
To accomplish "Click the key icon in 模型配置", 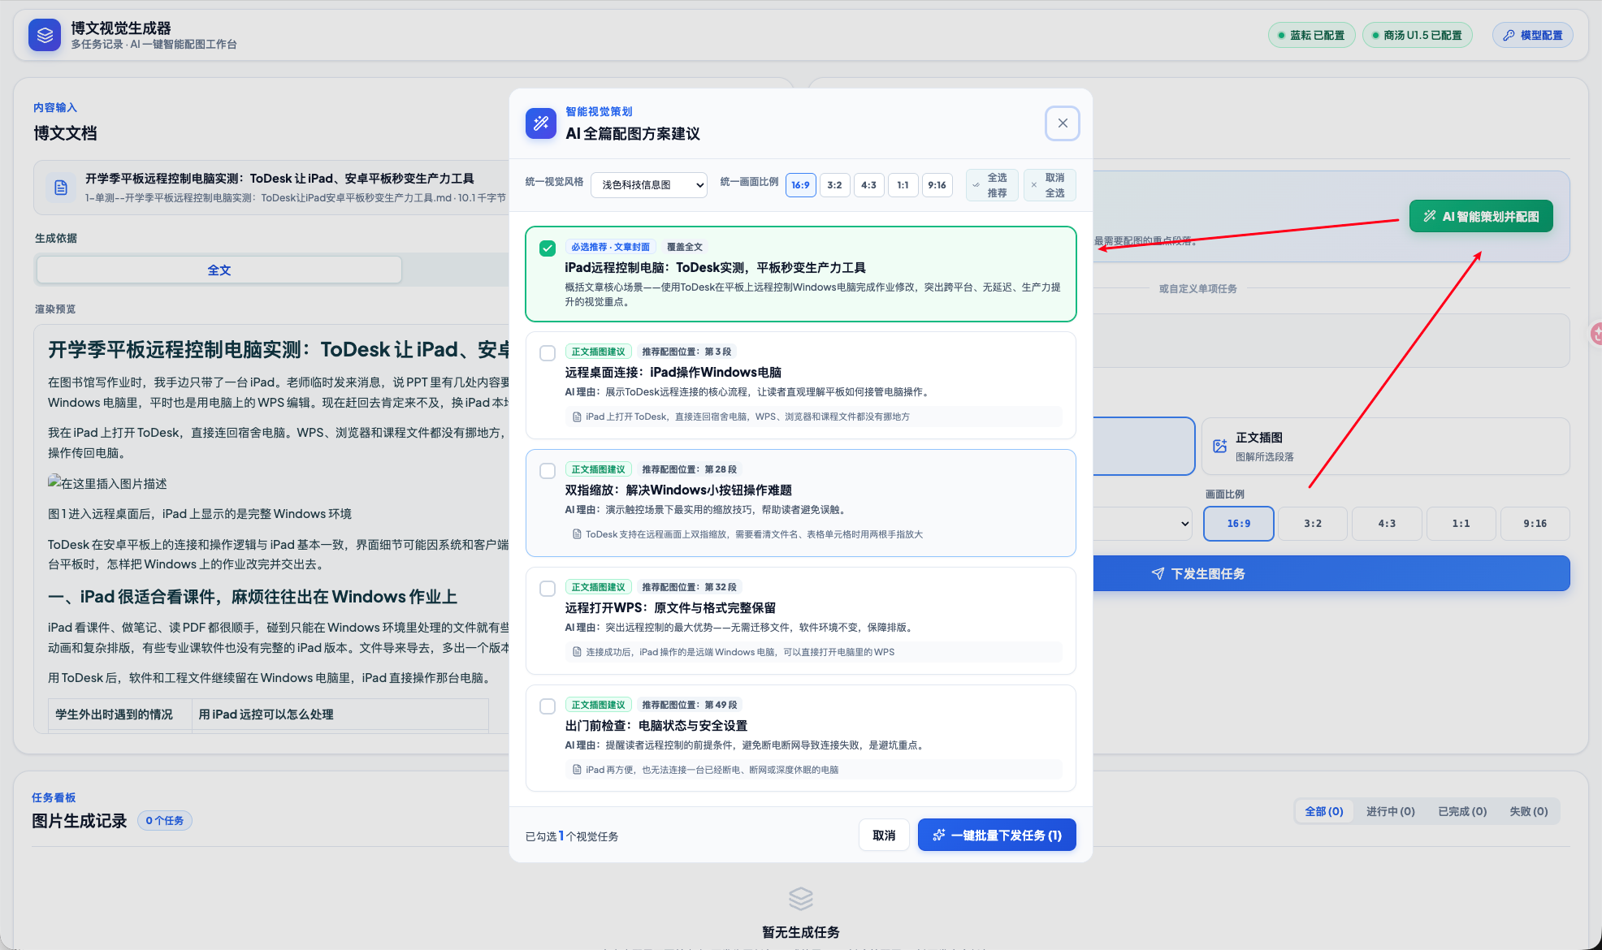I will [x=1509, y=36].
